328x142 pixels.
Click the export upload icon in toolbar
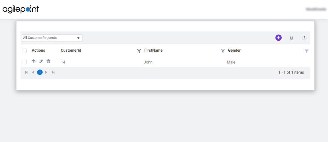point(304,38)
